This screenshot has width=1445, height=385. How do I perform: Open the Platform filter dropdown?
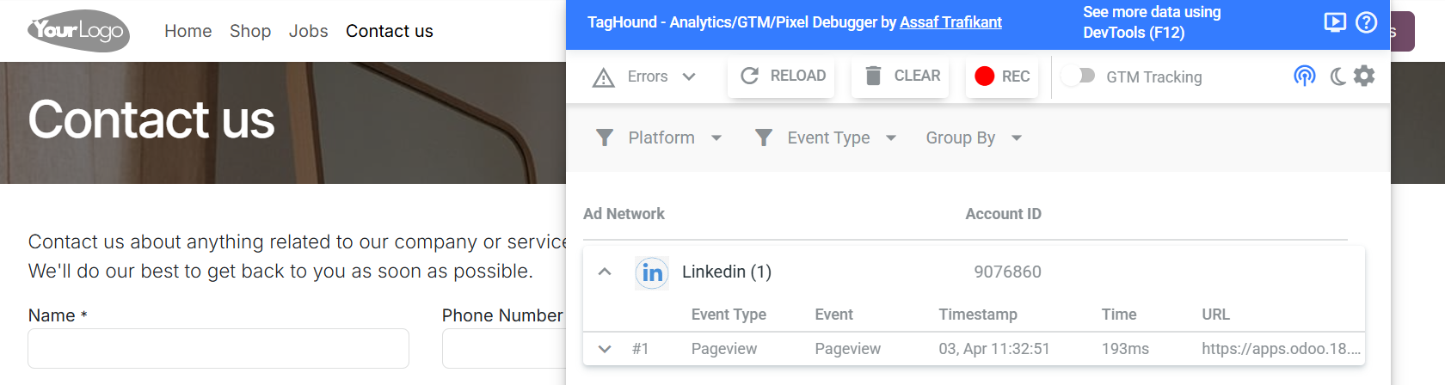pos(660,138)
